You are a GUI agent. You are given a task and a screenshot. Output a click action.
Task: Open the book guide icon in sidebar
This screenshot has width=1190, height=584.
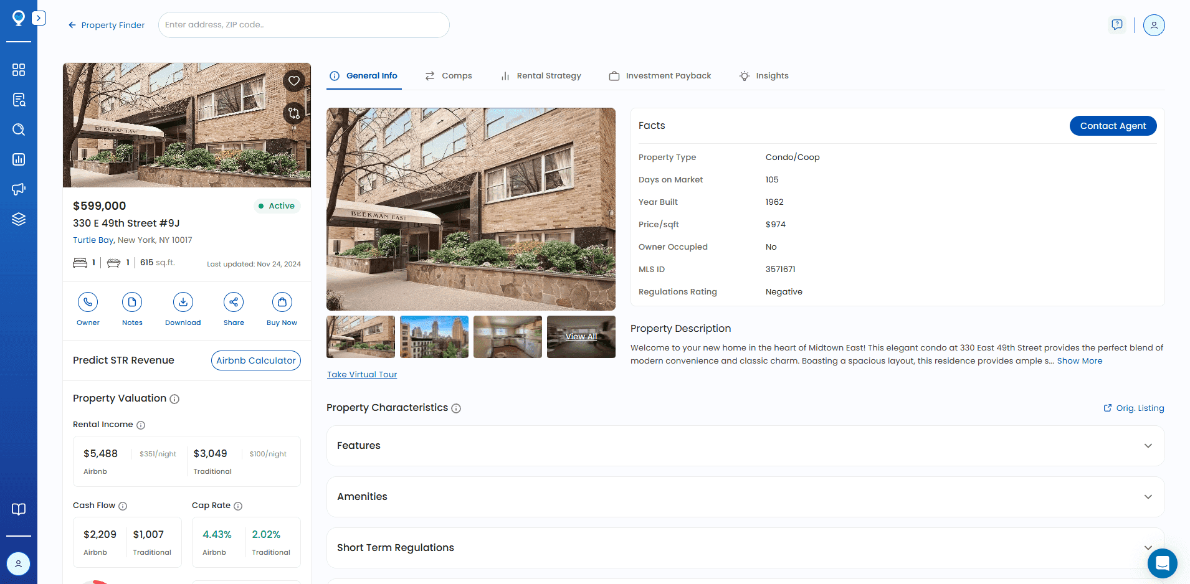(x=19, y=509)
